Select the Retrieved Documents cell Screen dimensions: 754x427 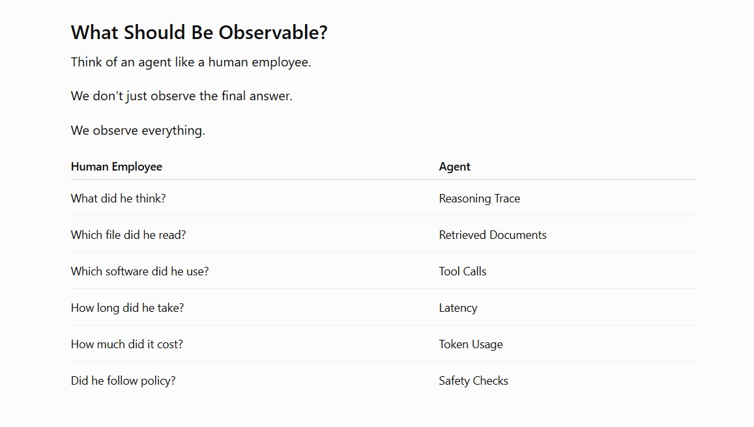point(493,235)
